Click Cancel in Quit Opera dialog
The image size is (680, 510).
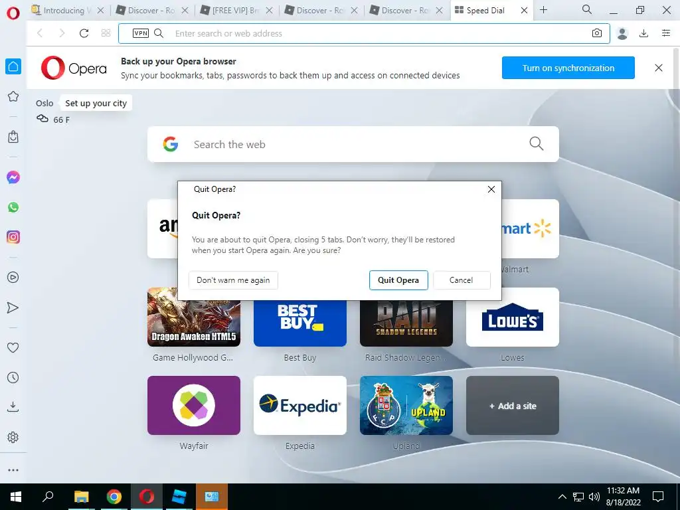[x=462, y=280]
